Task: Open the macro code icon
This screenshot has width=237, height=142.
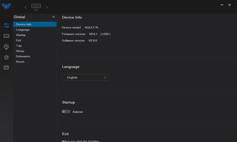Action: coord(6,68)
